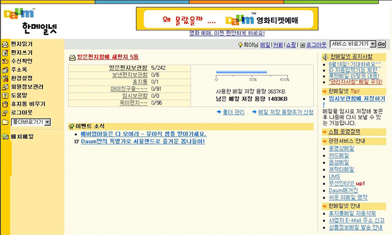This screenshot has height=235, width=392.
Task: Open 환경설정 menu item
Action: pos(22,78)
